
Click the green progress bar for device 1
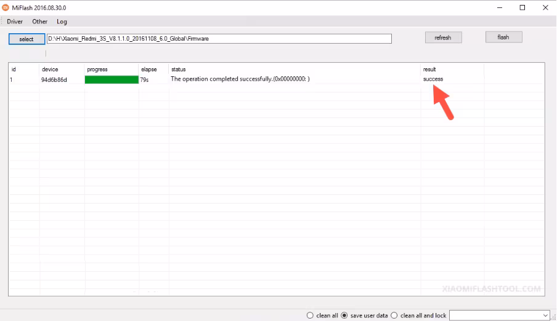pyautogui.click(x=112, y=79)
